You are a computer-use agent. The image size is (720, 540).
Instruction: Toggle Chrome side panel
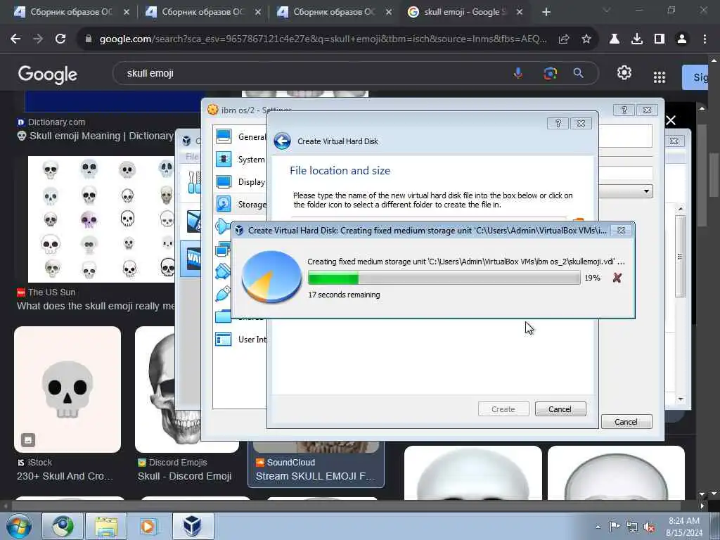click(x=660, y=39)
